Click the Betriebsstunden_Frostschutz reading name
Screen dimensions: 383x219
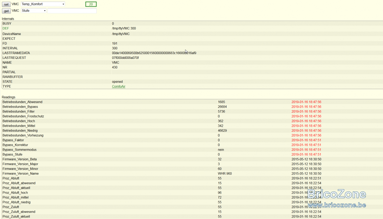coord(23,116)
